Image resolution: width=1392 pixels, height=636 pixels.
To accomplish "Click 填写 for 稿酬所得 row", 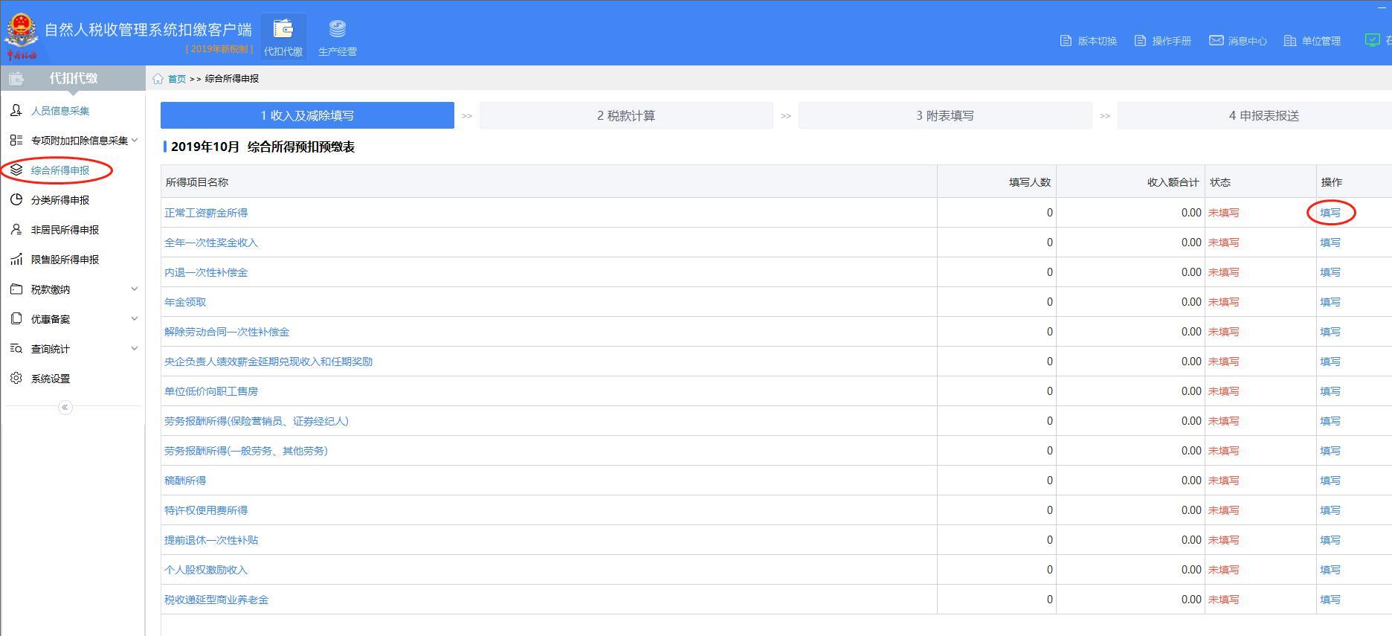I will click(x=1330, y=481).
